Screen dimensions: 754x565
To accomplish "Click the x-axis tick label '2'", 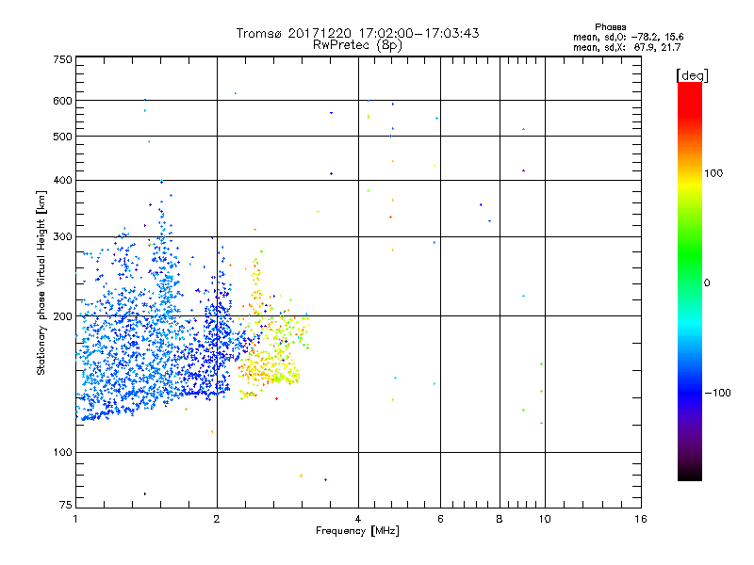I will pos(217,519).
